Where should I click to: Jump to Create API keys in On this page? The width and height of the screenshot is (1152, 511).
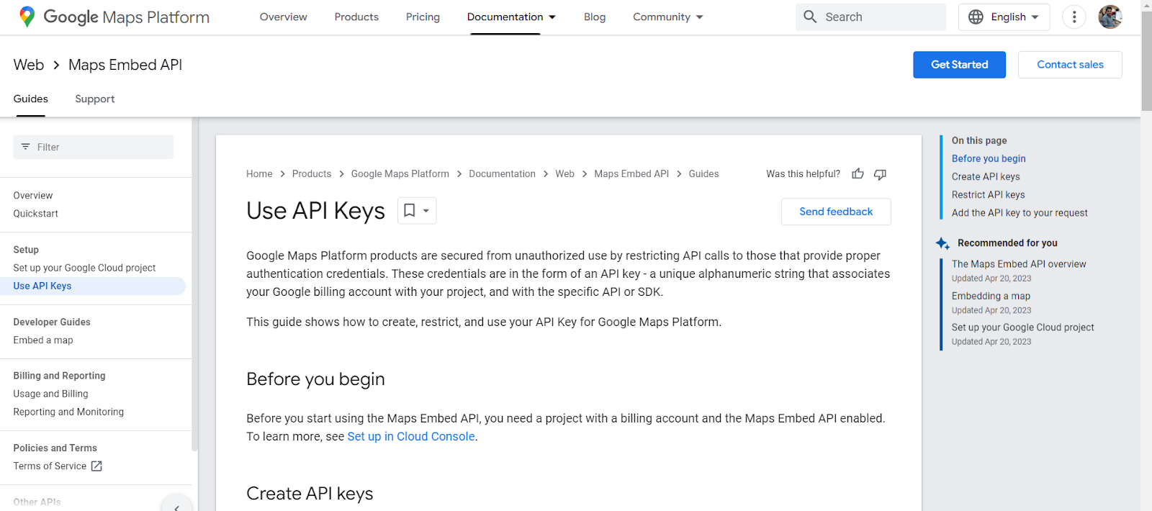pyautogui.click(x=986, y=176)
